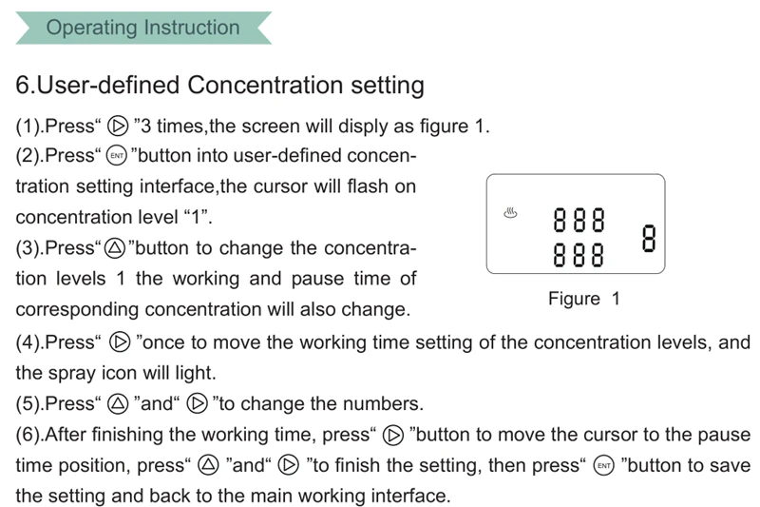Click the bottom row 888 digits in Figure 1
Screen dimensions: 760x507
coord(579,255)
